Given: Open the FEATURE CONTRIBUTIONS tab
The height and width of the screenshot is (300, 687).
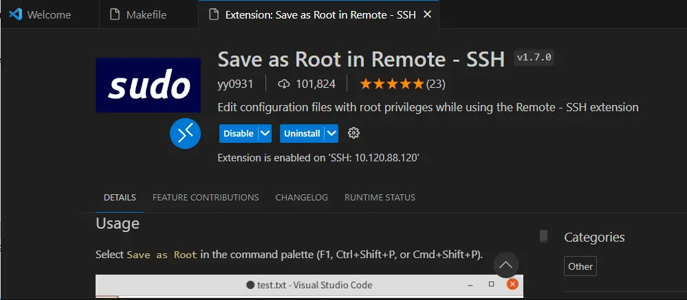Looking at the screenshot, I should pos(206,197).
